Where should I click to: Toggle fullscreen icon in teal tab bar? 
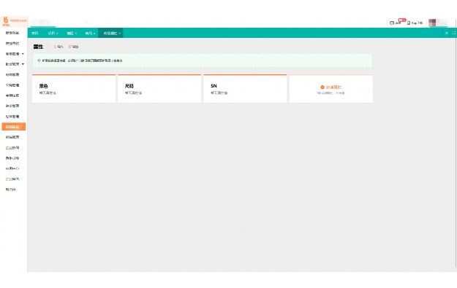(x=454, y=33)
